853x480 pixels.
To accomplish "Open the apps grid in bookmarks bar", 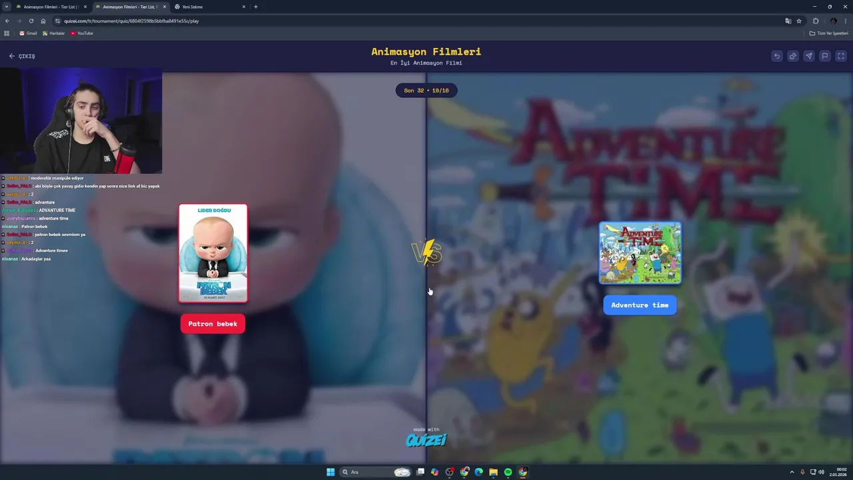I will click(x=7, y=33).
